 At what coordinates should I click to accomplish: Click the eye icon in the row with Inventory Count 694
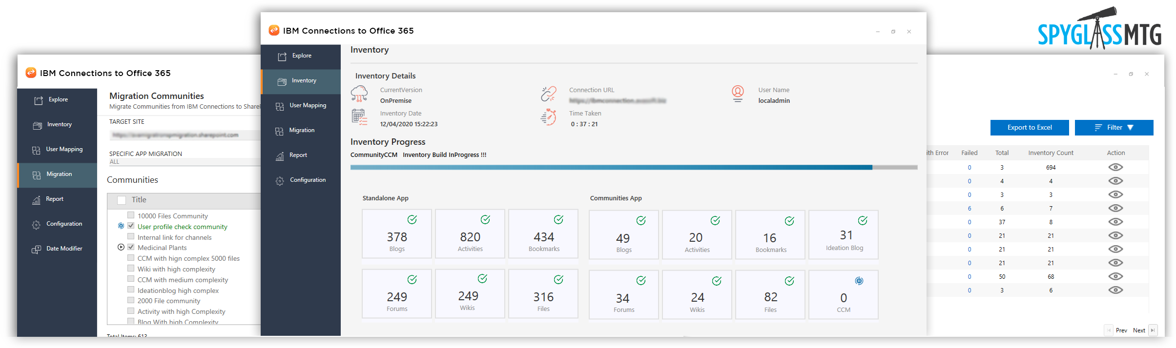[x=1115, y=167]
